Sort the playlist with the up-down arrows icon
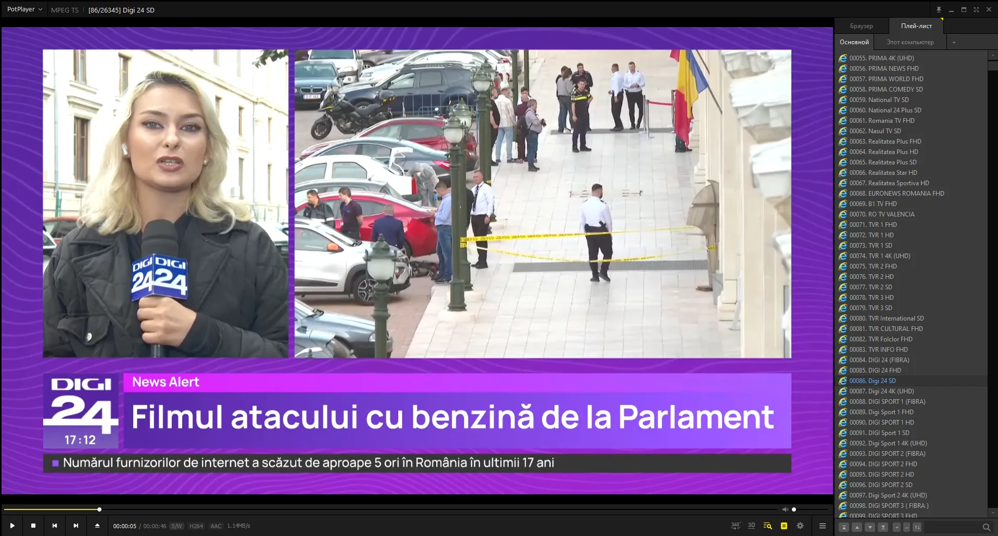 pyautogui.click(x=917, y=527)
